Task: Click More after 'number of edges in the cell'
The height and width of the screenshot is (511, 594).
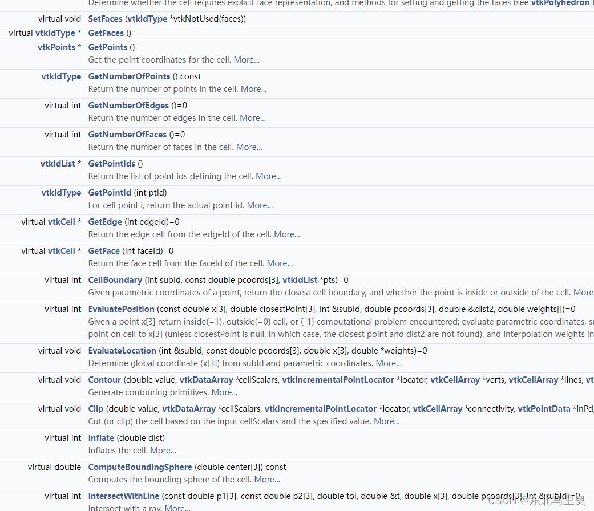Action: click(x=253, y=119)
